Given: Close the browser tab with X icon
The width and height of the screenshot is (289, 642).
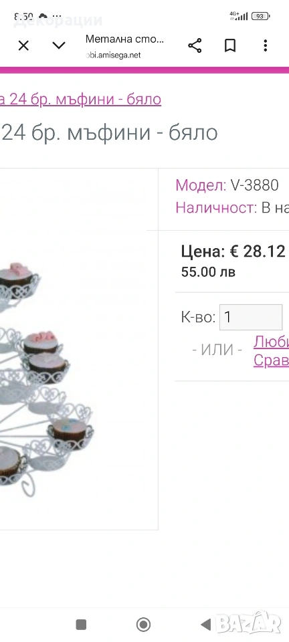Looking at the screenshot, I should [x=23, y=45].
